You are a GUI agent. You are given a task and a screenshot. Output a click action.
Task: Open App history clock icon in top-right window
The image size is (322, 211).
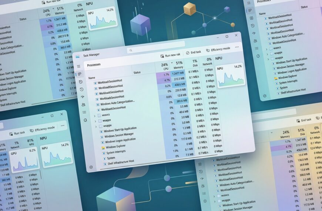click(252, 26)
